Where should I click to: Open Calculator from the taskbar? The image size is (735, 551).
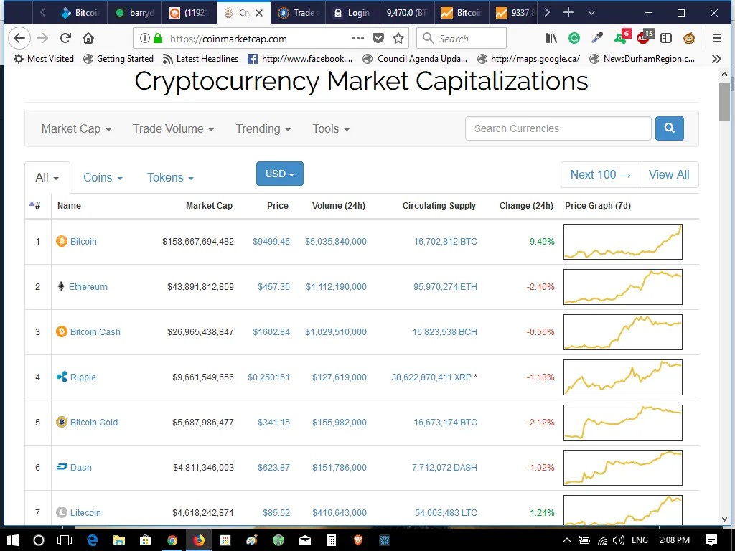point(332,540)
